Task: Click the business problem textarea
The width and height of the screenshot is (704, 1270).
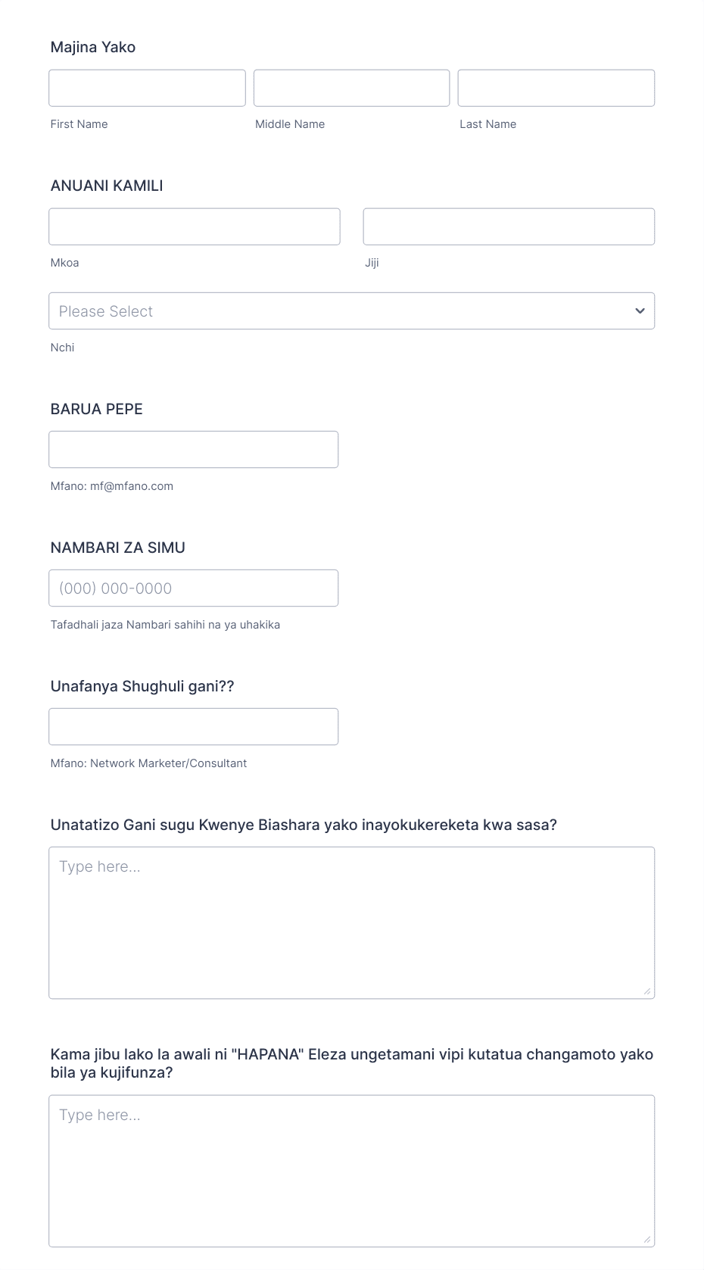Action: pos(352,923)
